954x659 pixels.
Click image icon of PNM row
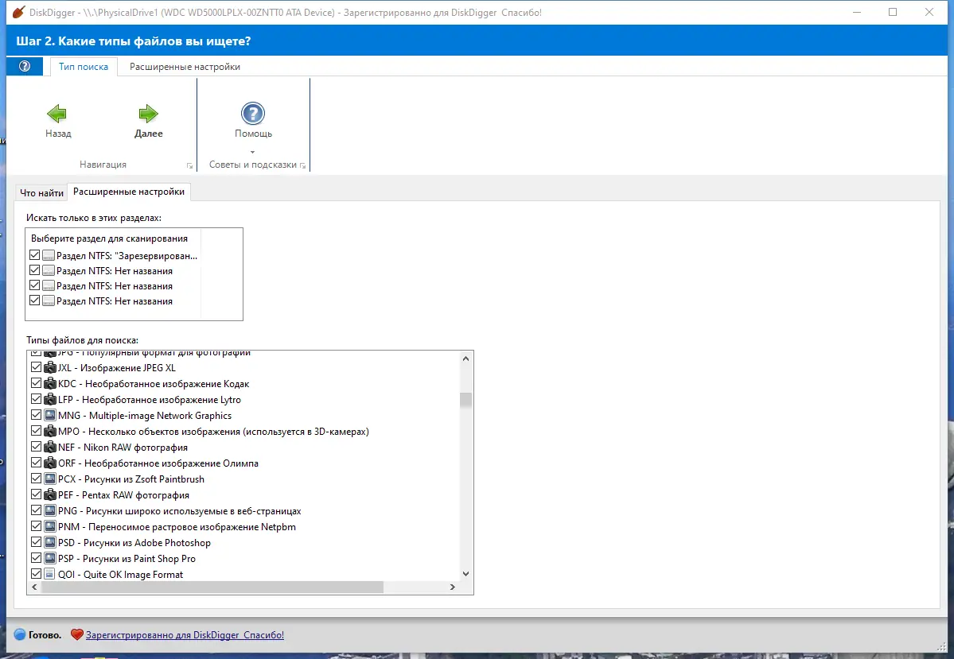pyautogui.click(x=50, y=526)
